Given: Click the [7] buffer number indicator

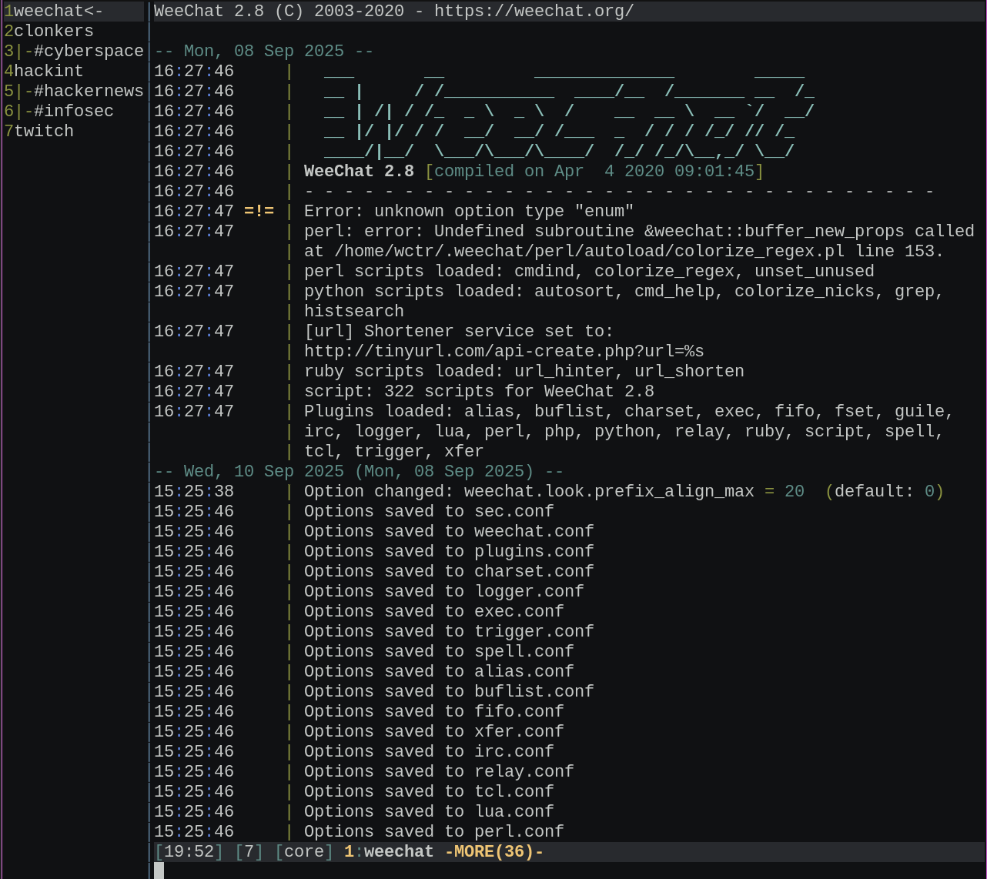Looking at the screenshot, I should (249, 851).
